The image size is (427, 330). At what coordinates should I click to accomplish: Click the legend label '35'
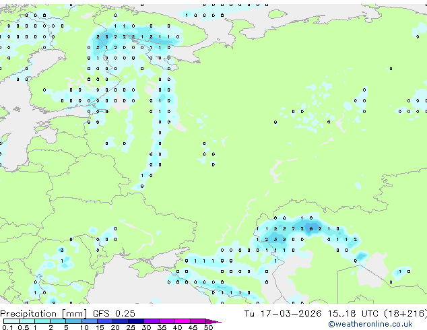(162, 327)
